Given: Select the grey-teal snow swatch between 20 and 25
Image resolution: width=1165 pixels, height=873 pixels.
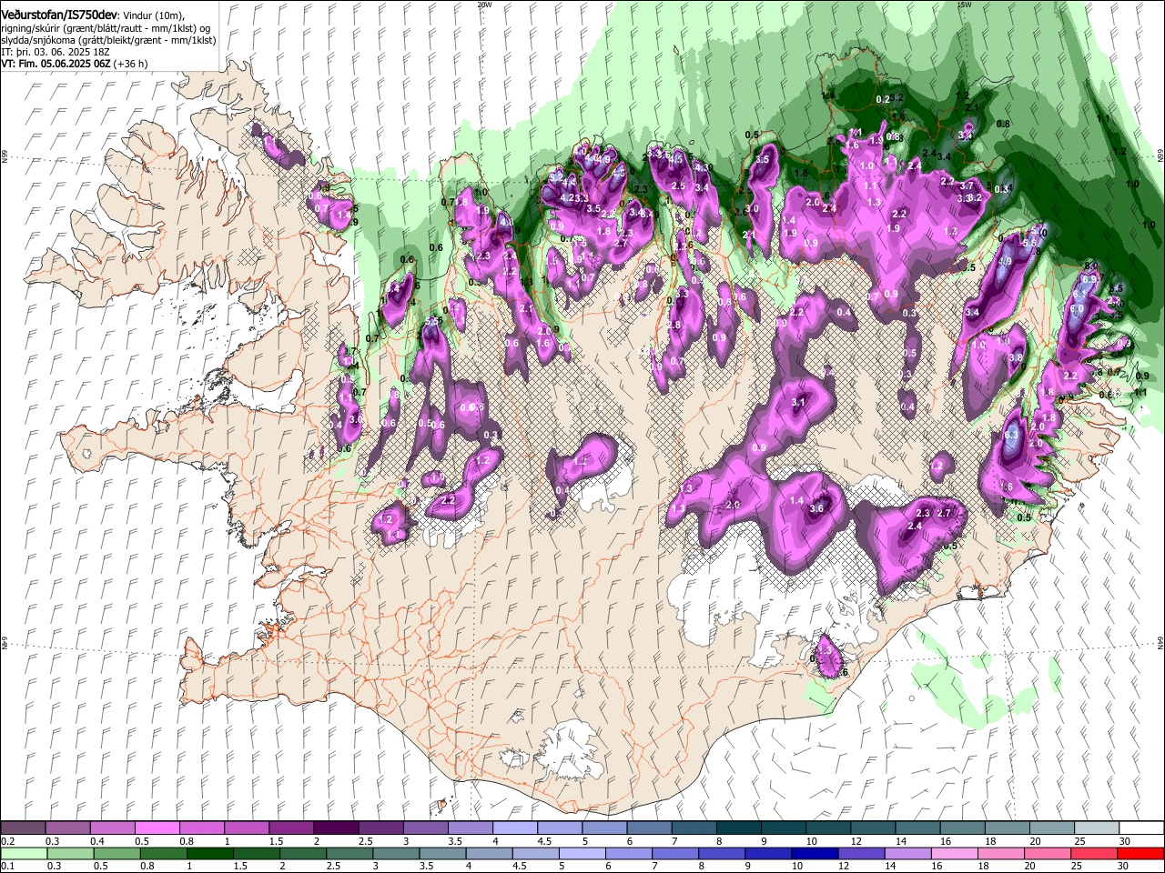Looking at the screenshot, I should click(x=1052, y=828).
